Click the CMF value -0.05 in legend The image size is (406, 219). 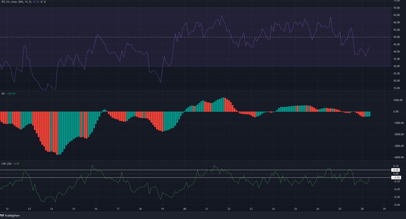16,164
